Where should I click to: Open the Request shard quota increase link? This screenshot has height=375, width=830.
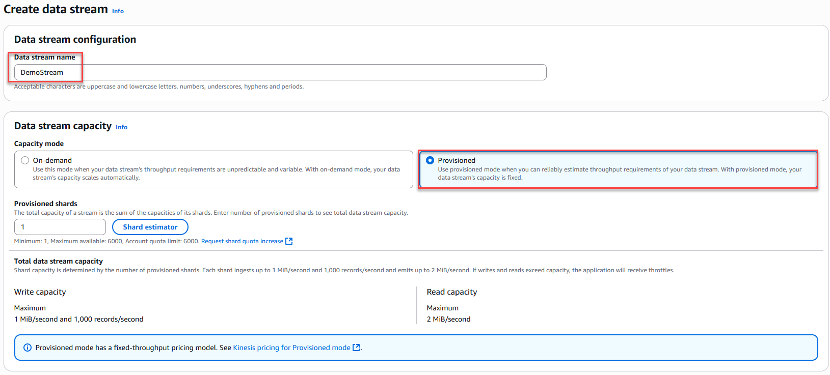(242, 241)
